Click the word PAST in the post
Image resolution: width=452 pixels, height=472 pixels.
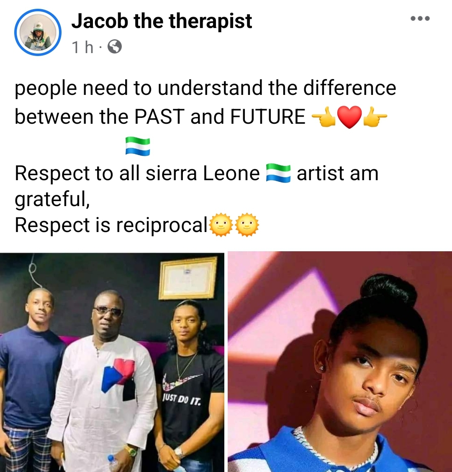(x=159, y=117)
